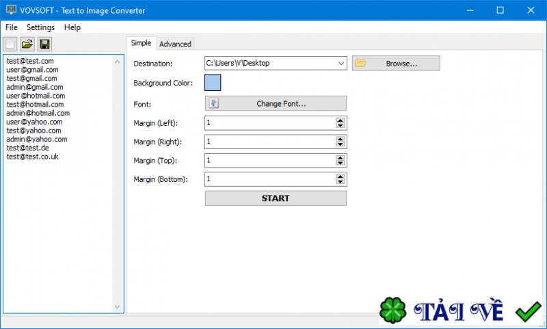Click the text list scroll down arrow

[x=117, y=307]
